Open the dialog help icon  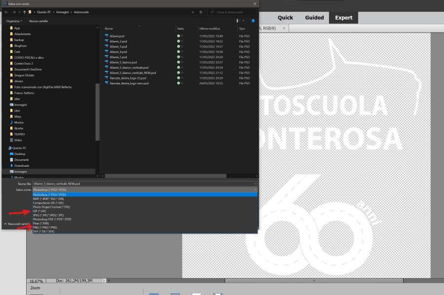tap(253, 21)
